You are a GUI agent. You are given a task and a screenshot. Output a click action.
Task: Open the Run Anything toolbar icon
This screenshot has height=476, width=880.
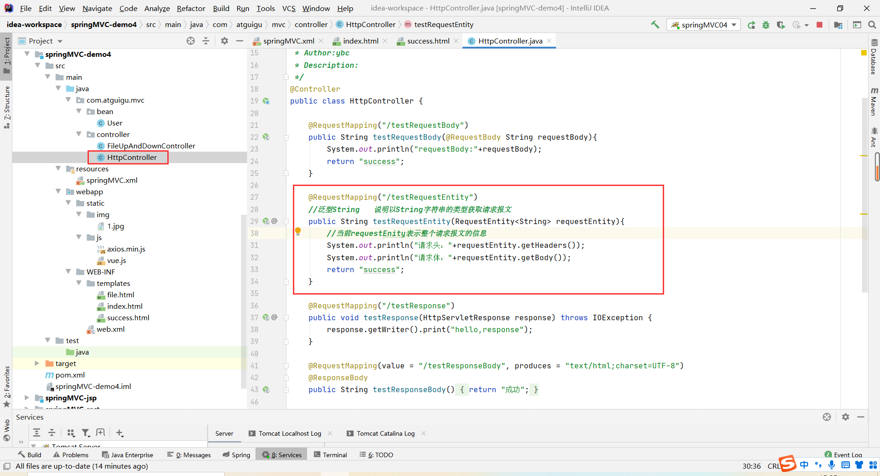[857, 25]
